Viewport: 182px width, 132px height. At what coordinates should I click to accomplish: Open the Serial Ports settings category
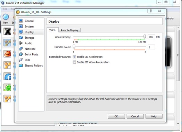[x=31, y=54]
